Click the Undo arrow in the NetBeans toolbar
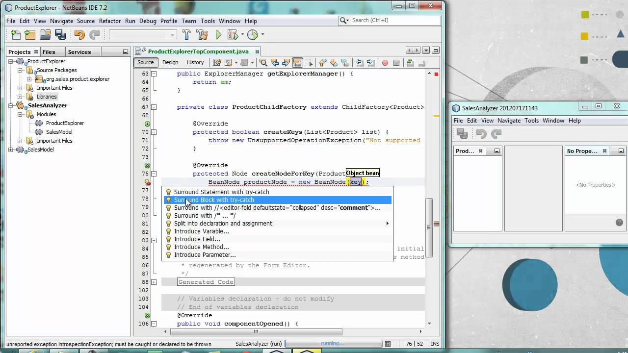 (79, 35)
